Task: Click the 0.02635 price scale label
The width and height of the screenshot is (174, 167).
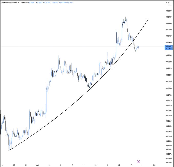Action: coord(169,132)
